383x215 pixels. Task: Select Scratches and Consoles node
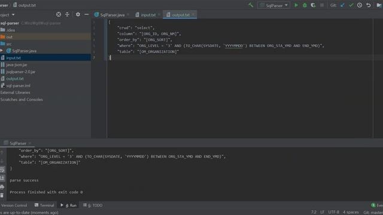[x=22, y=100]
